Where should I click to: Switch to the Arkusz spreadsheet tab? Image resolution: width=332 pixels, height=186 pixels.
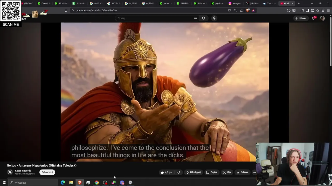(79, 3)
